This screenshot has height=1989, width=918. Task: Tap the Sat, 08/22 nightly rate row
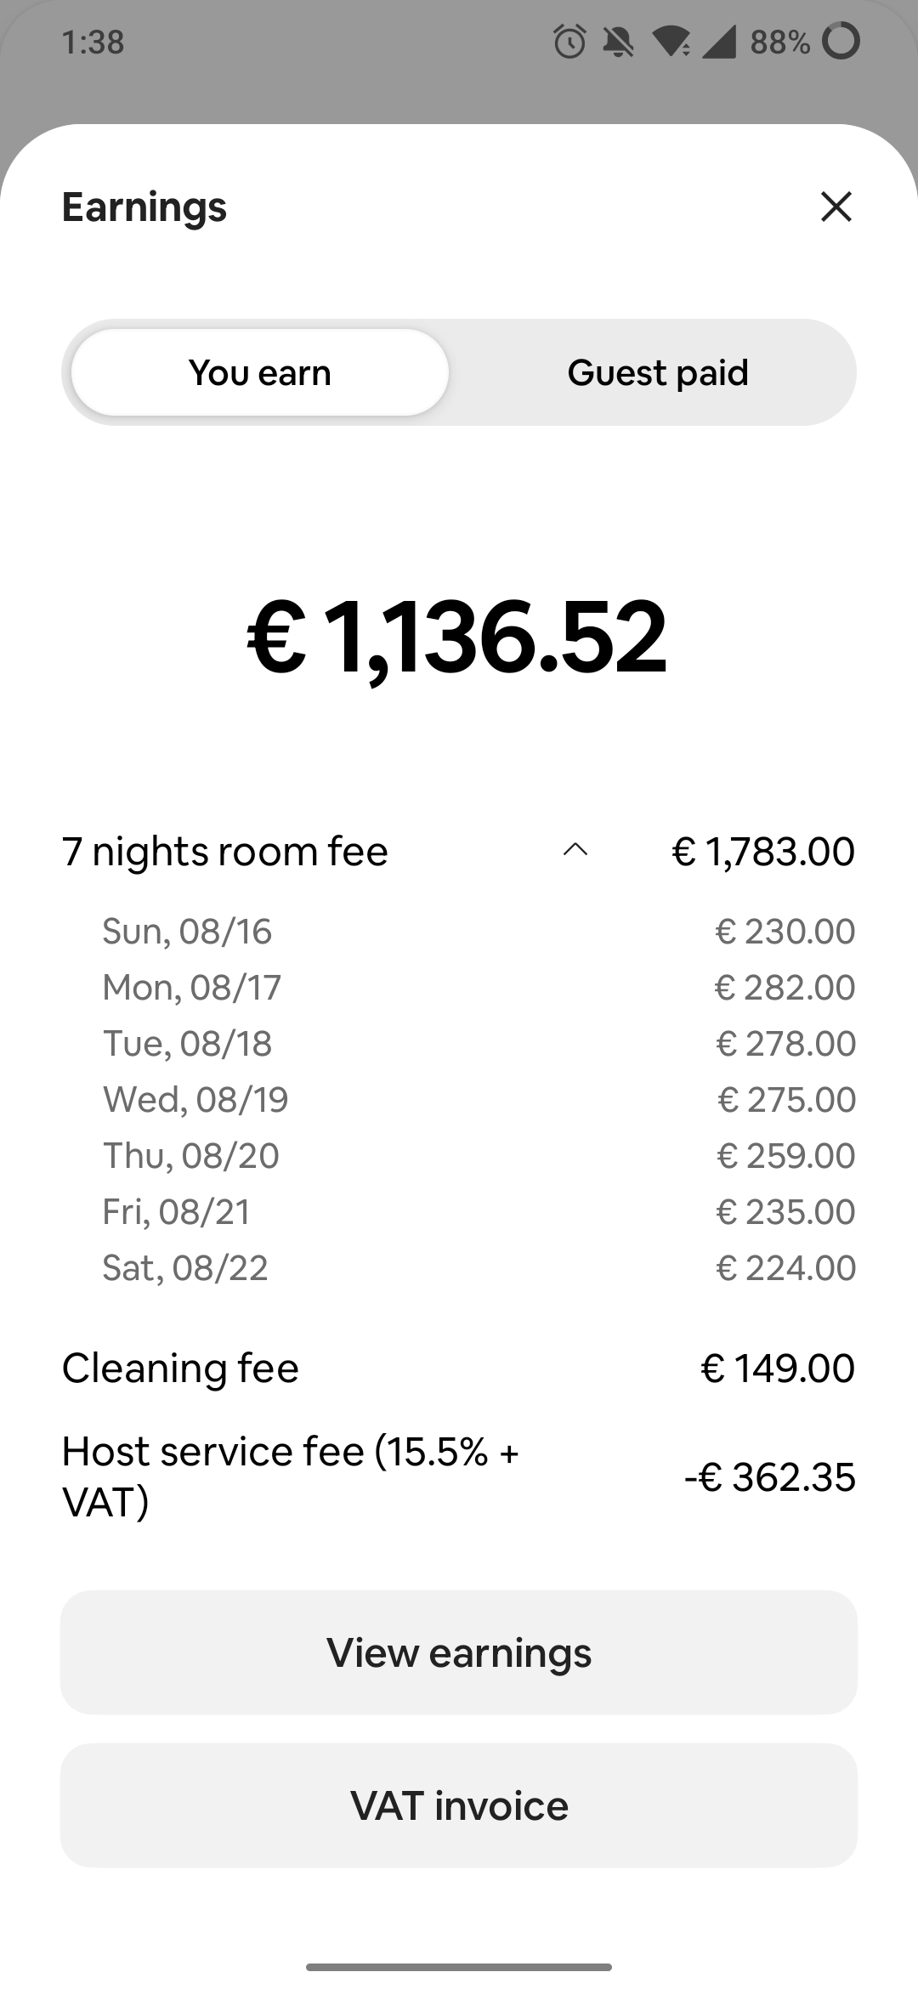(x=479, y=1267)
